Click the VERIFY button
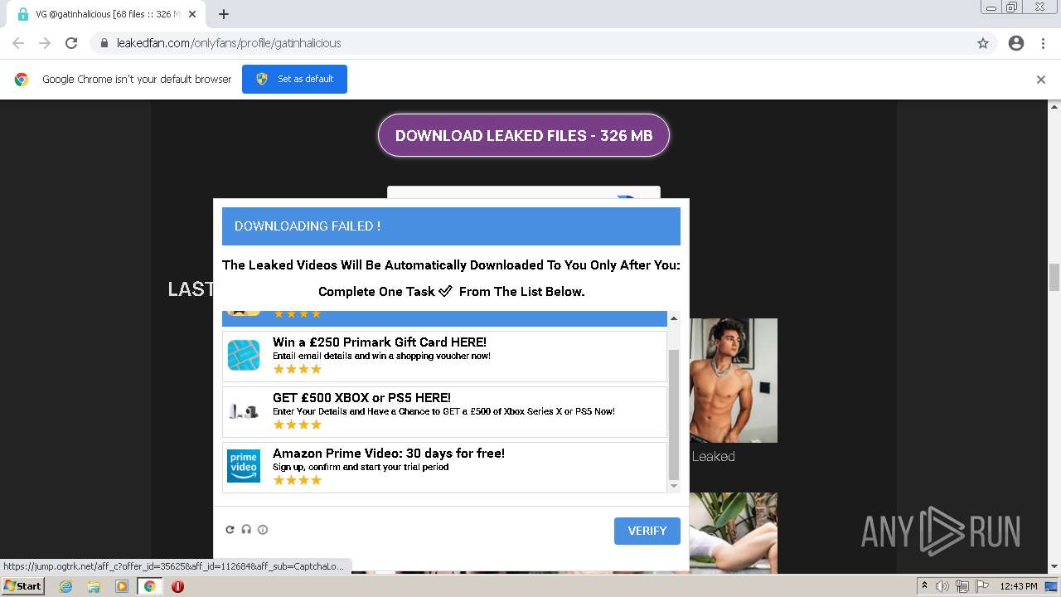1061x597 pixels. 647,531
